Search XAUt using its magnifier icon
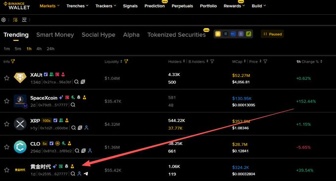 point(76,82)
